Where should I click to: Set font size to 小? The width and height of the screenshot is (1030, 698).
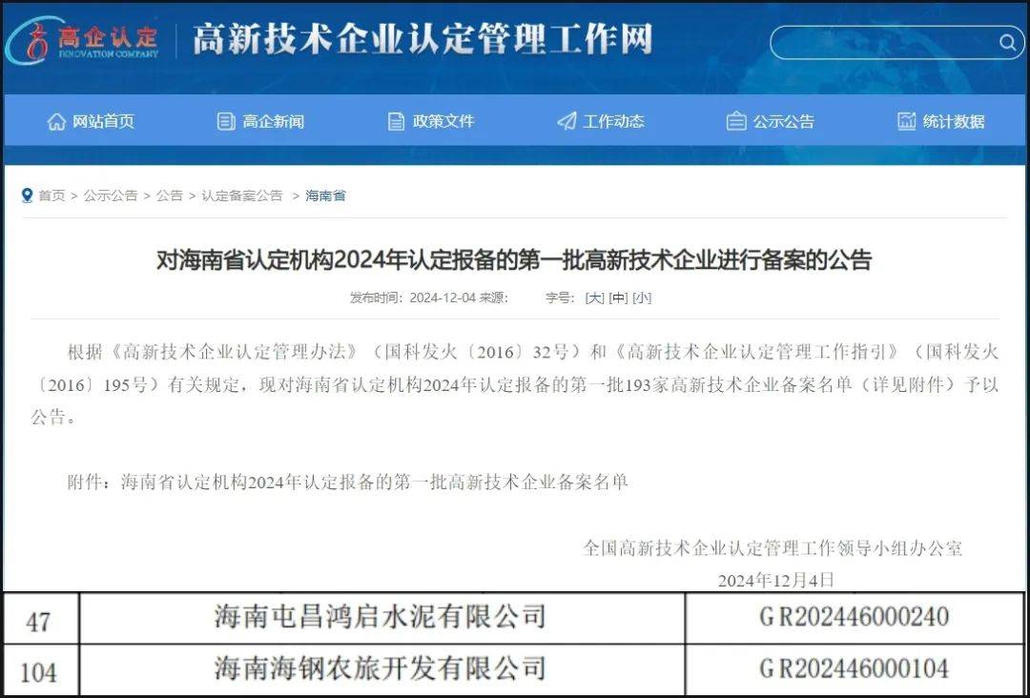[x=642, y=298]
